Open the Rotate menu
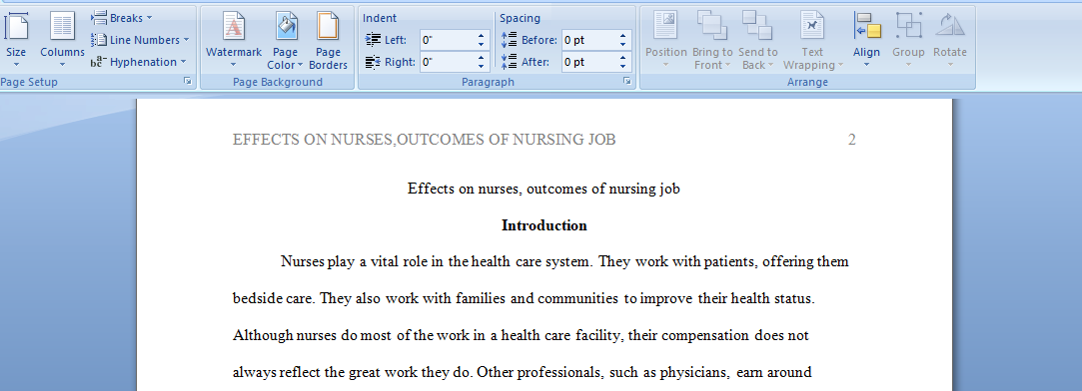Image resolution: width=1082 pixels, height=391 pixels. [x=949, y=40]
